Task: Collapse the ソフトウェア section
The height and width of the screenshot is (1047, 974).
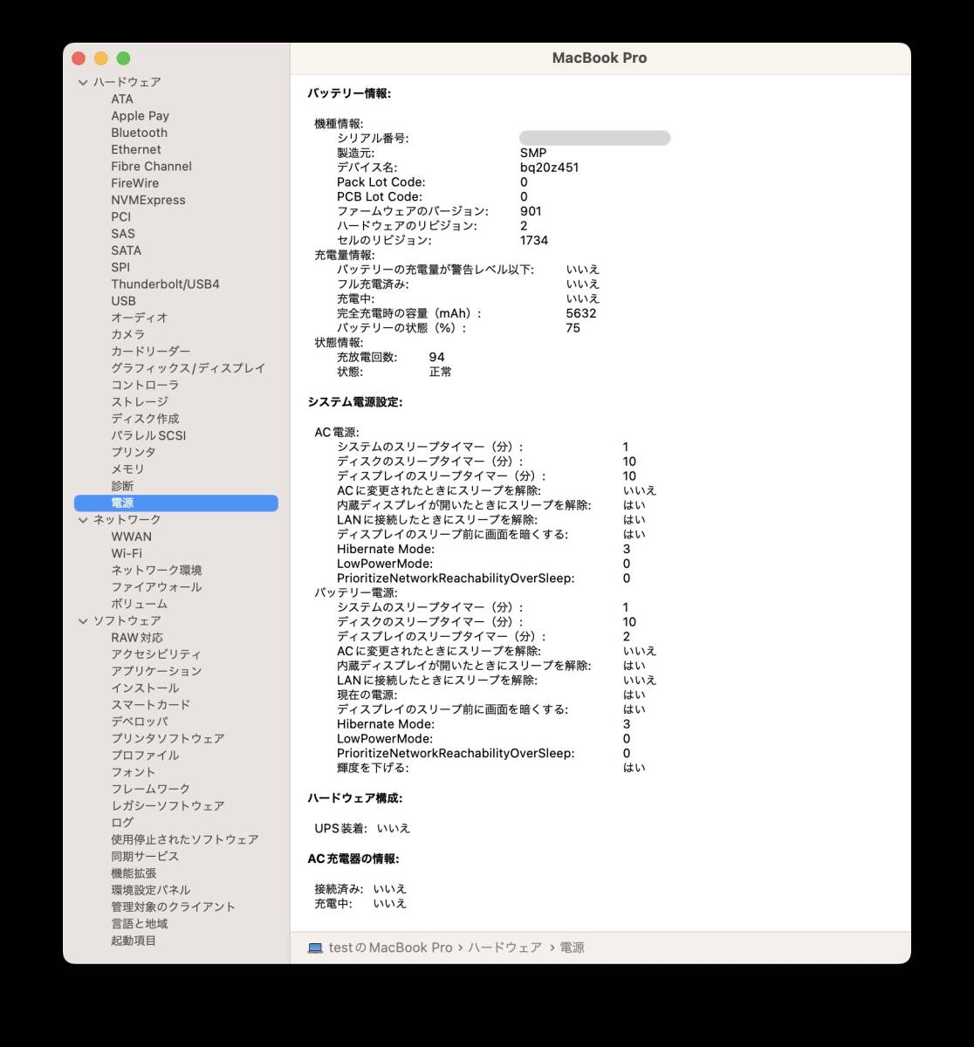Action: (83, 620)
